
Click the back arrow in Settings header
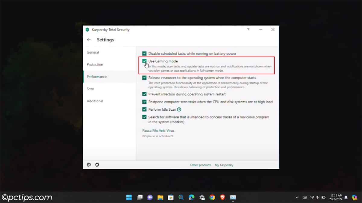tap(89, 39)
